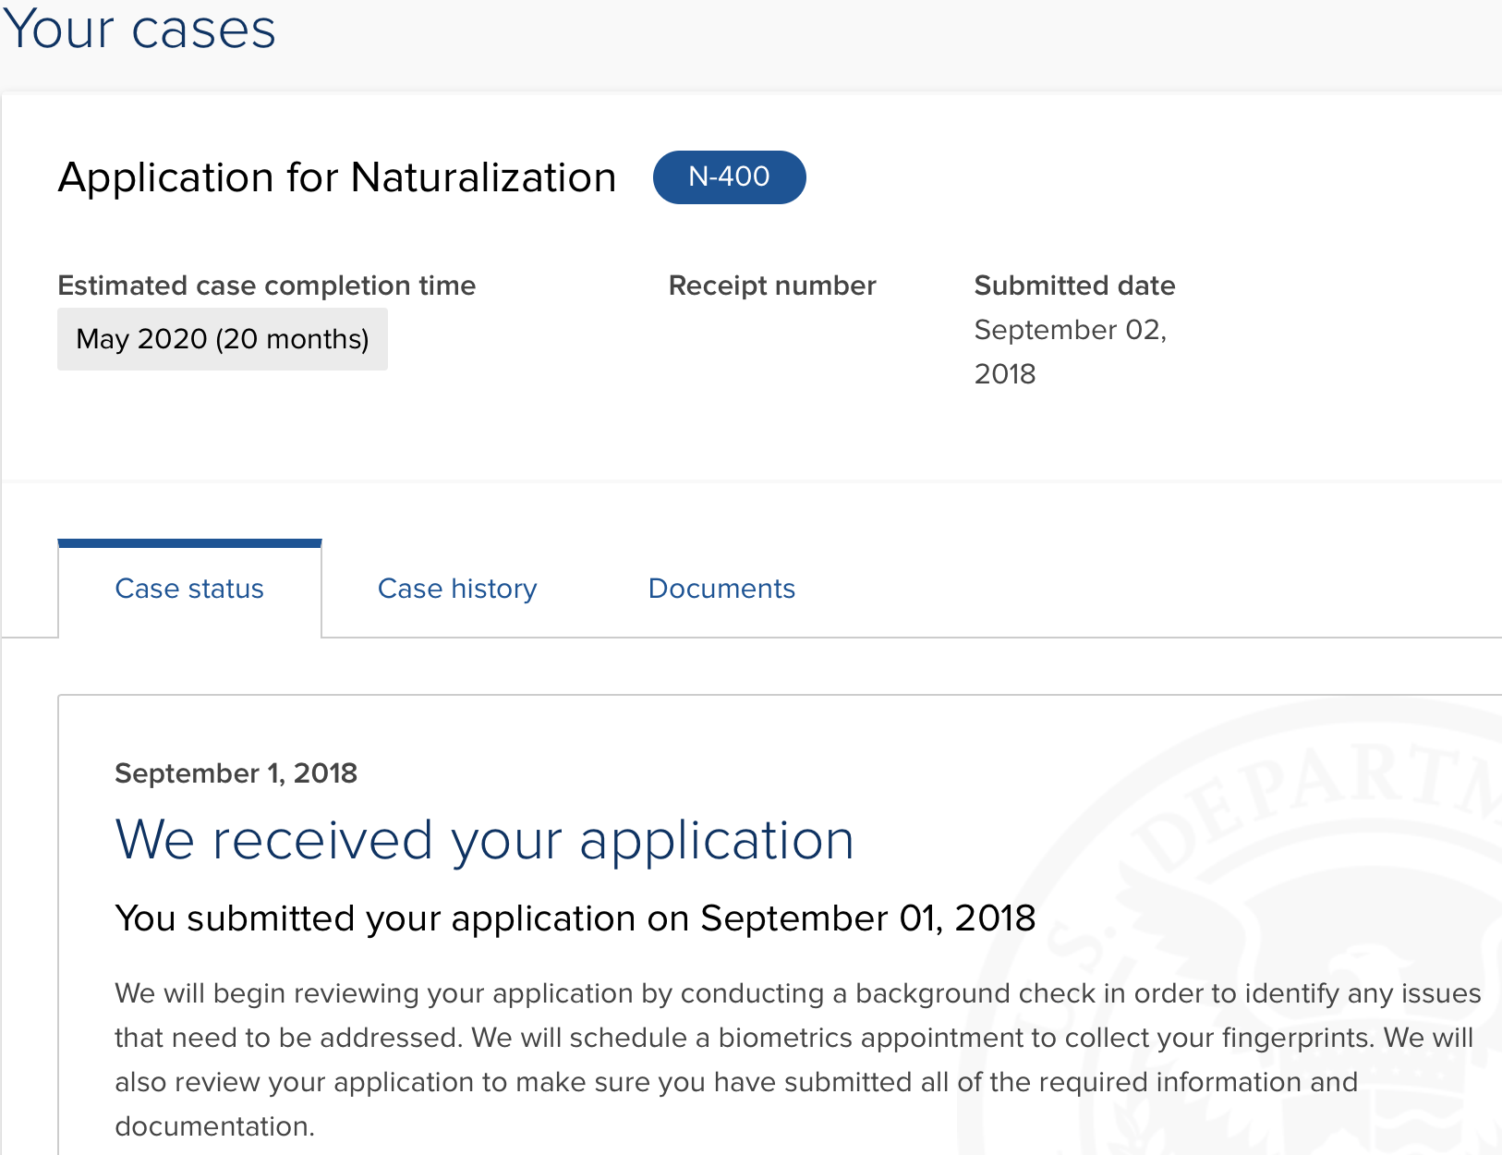Click the Receipt number label

pyautogui.click(x=772, y=286)
